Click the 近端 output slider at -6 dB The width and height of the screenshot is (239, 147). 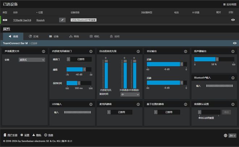tap(167, 64)
